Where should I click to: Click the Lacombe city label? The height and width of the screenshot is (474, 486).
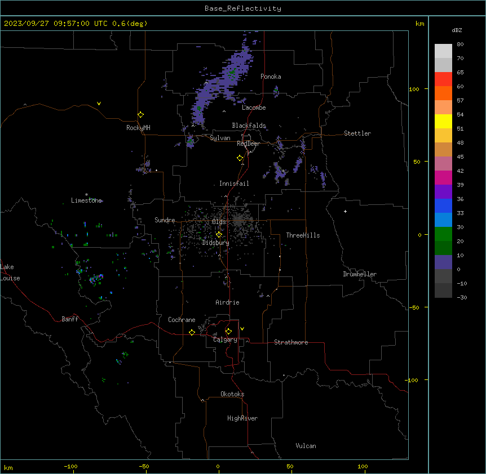coord(254,108)
